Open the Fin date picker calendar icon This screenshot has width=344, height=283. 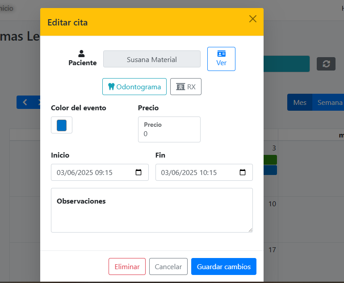[243, 172]
